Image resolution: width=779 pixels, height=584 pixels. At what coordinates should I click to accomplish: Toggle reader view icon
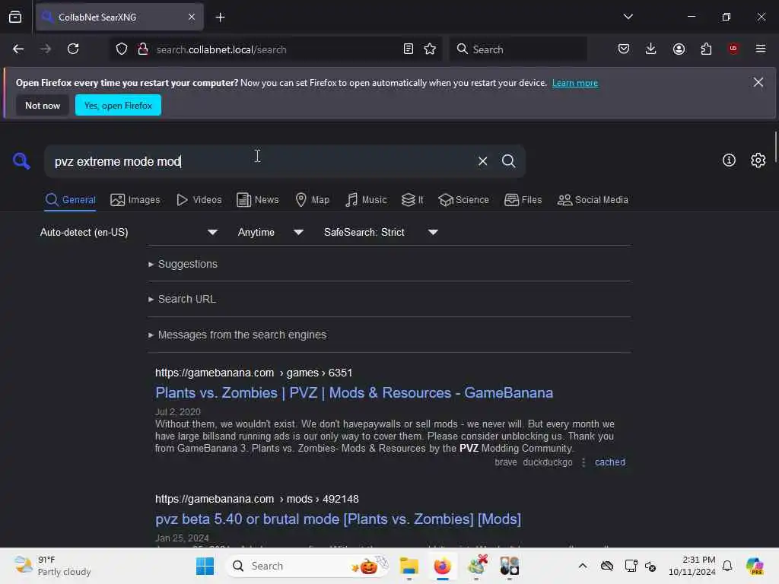click(x=409, y=49)
